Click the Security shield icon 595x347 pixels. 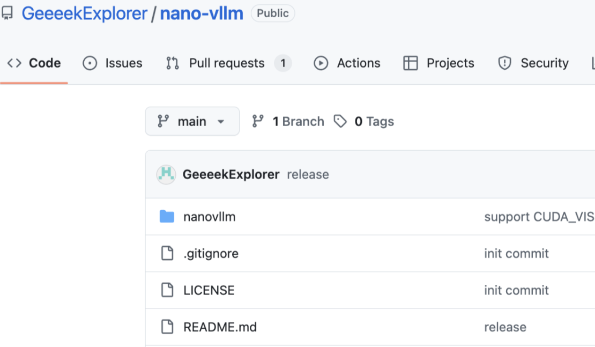tap(504, 63)
